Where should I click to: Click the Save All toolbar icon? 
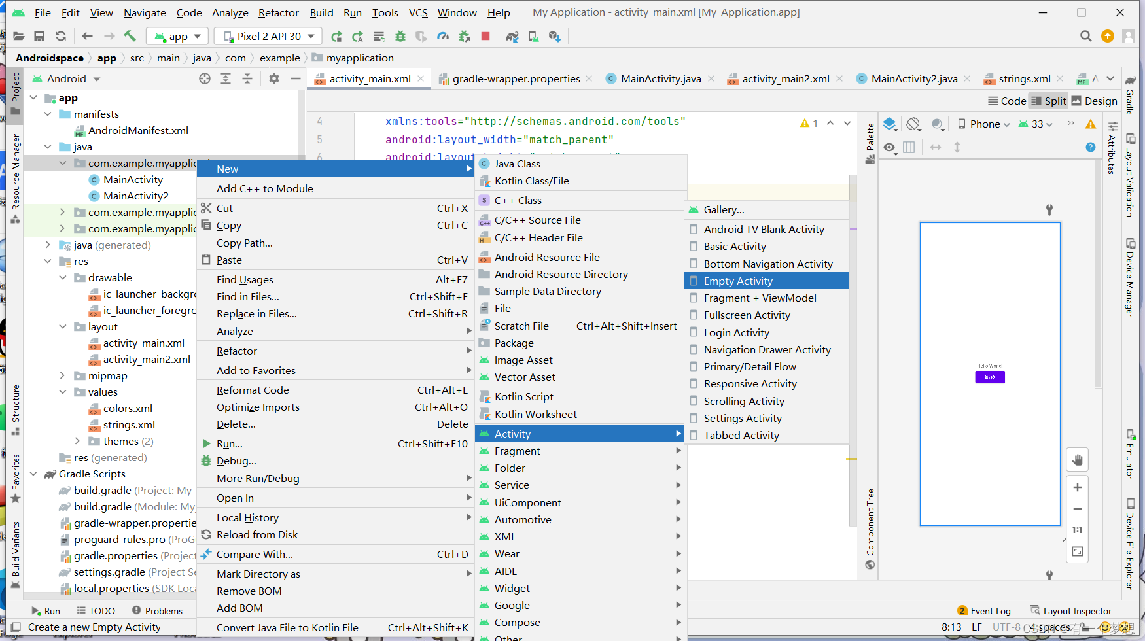tap(39, 36)
